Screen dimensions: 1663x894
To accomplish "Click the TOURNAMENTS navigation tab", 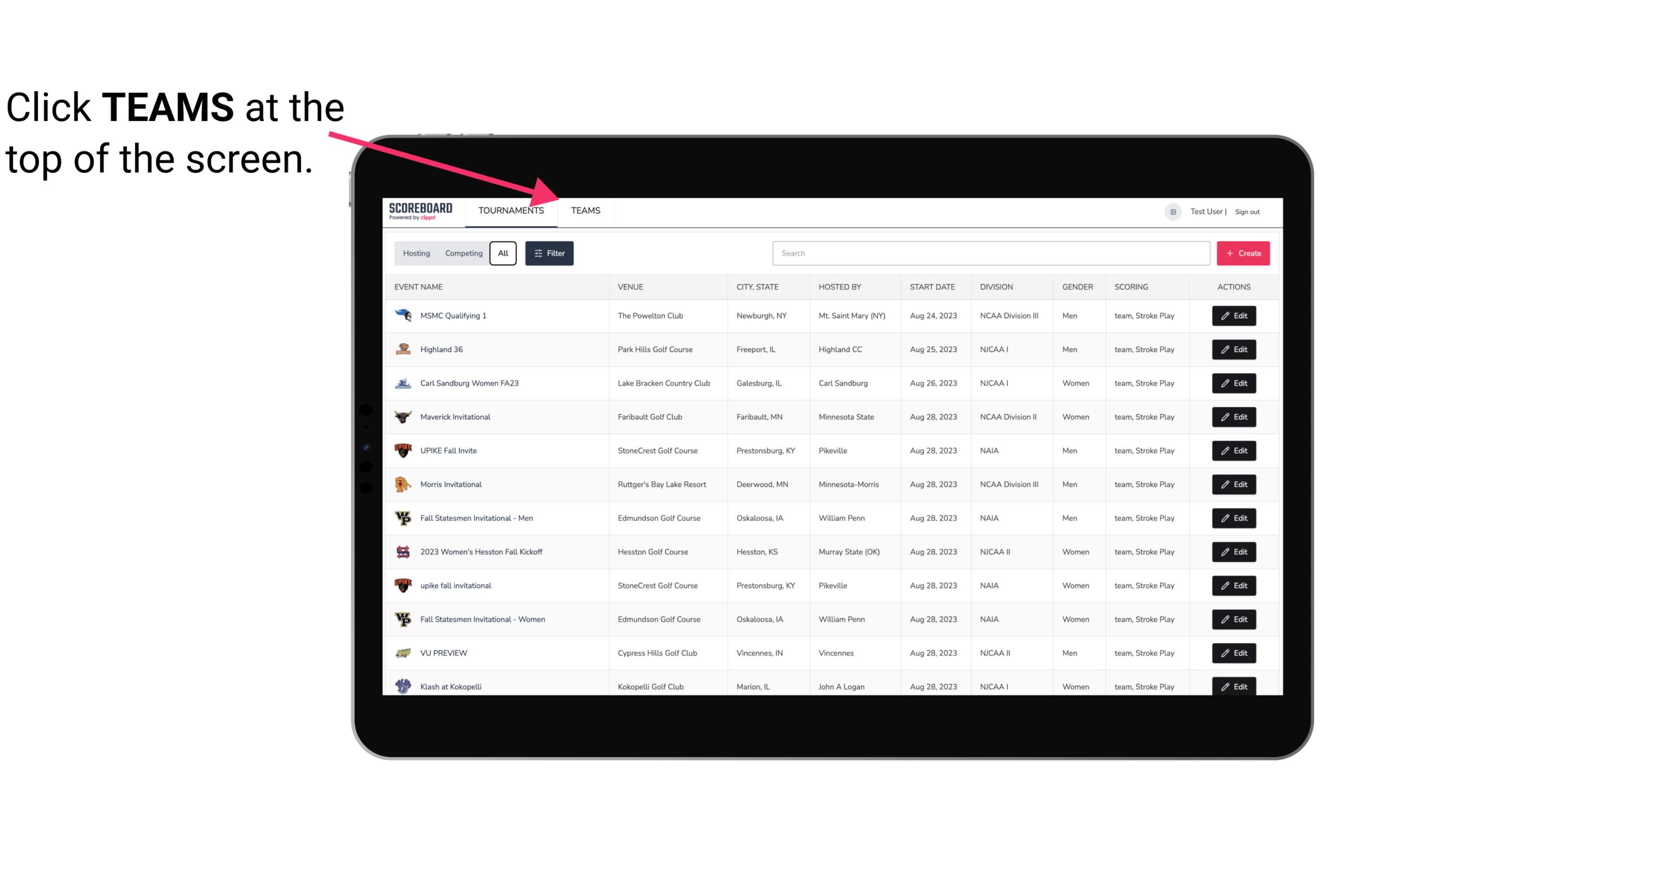I will tap(511, 210).
